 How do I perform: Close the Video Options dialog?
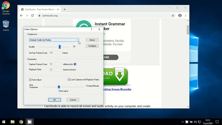click(x=99, y=29)
